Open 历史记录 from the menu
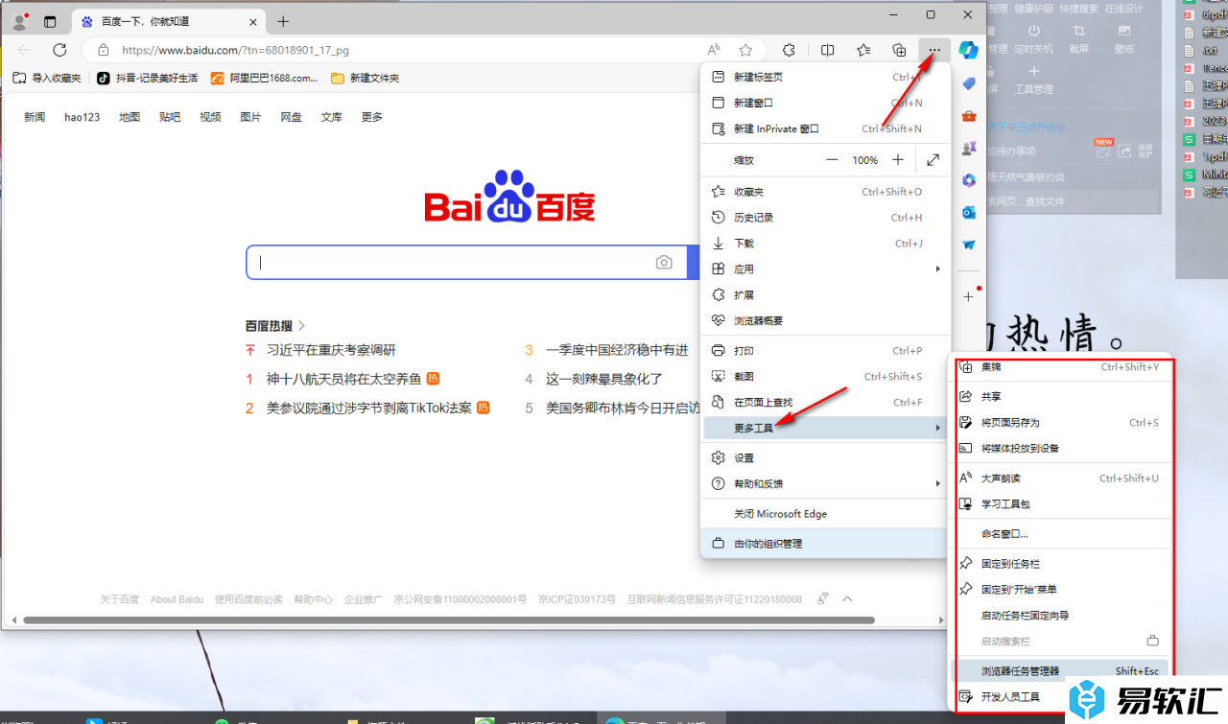The image size is (1228, 724). point(825,218)
